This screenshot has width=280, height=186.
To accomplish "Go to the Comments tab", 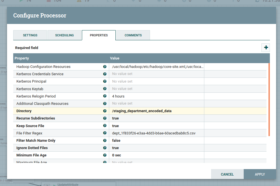I will (133, 35).
